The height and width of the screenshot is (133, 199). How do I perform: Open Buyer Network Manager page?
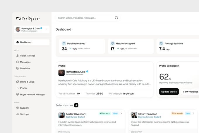[x=32, y=95]
